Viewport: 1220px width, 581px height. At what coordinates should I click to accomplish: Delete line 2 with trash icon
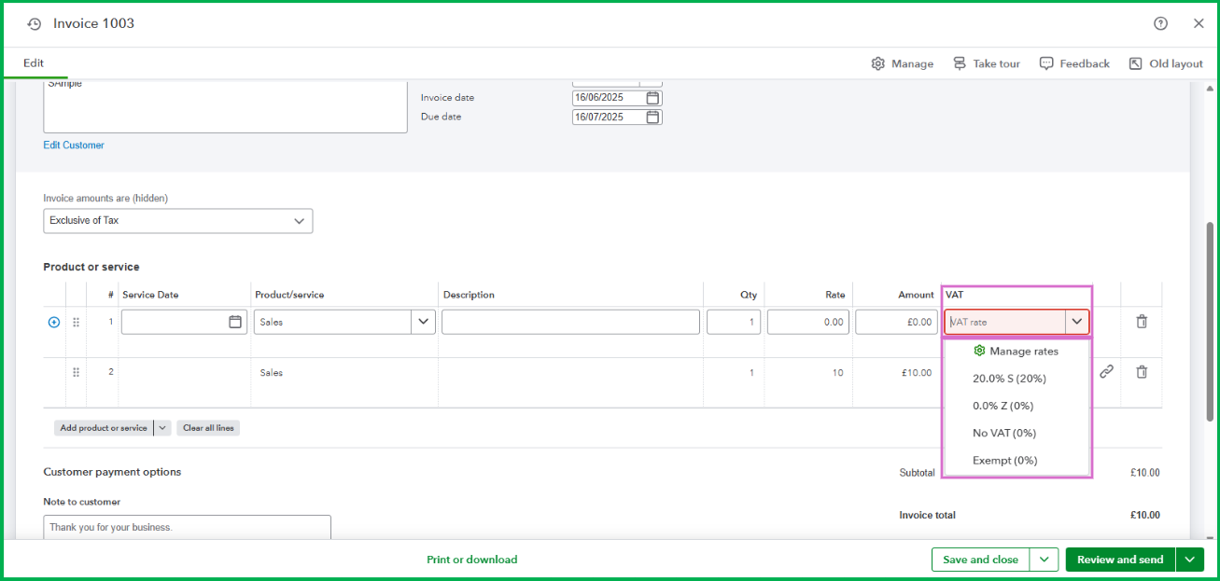click(x=1142, y=371)
